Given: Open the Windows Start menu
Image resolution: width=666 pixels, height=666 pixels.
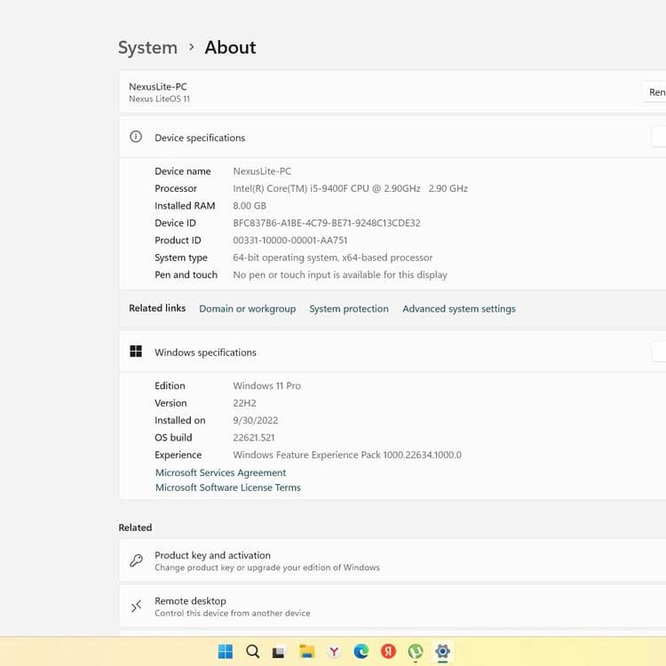Looking at the screenshot, I should pos(226,651).
